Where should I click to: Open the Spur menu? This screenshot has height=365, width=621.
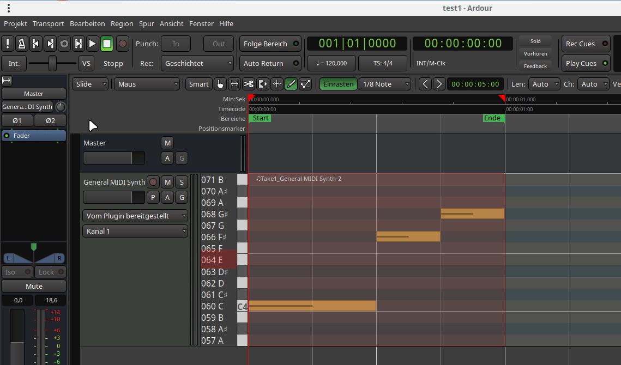[x=146, y=23]
